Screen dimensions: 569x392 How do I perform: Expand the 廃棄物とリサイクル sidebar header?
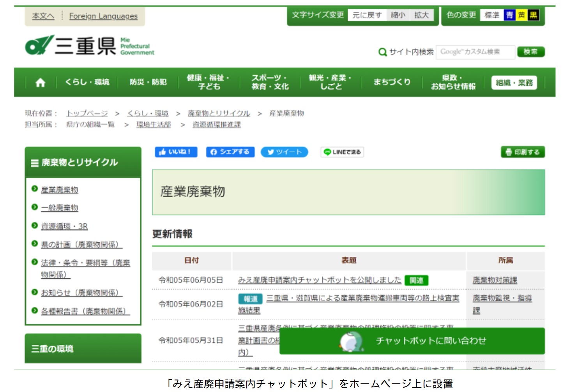pos(83,162)
